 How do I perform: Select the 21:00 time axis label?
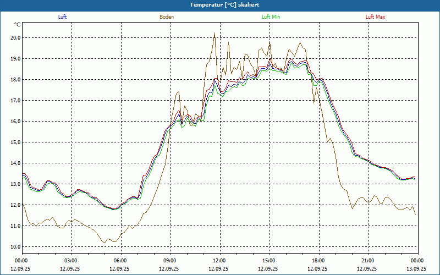368,261
